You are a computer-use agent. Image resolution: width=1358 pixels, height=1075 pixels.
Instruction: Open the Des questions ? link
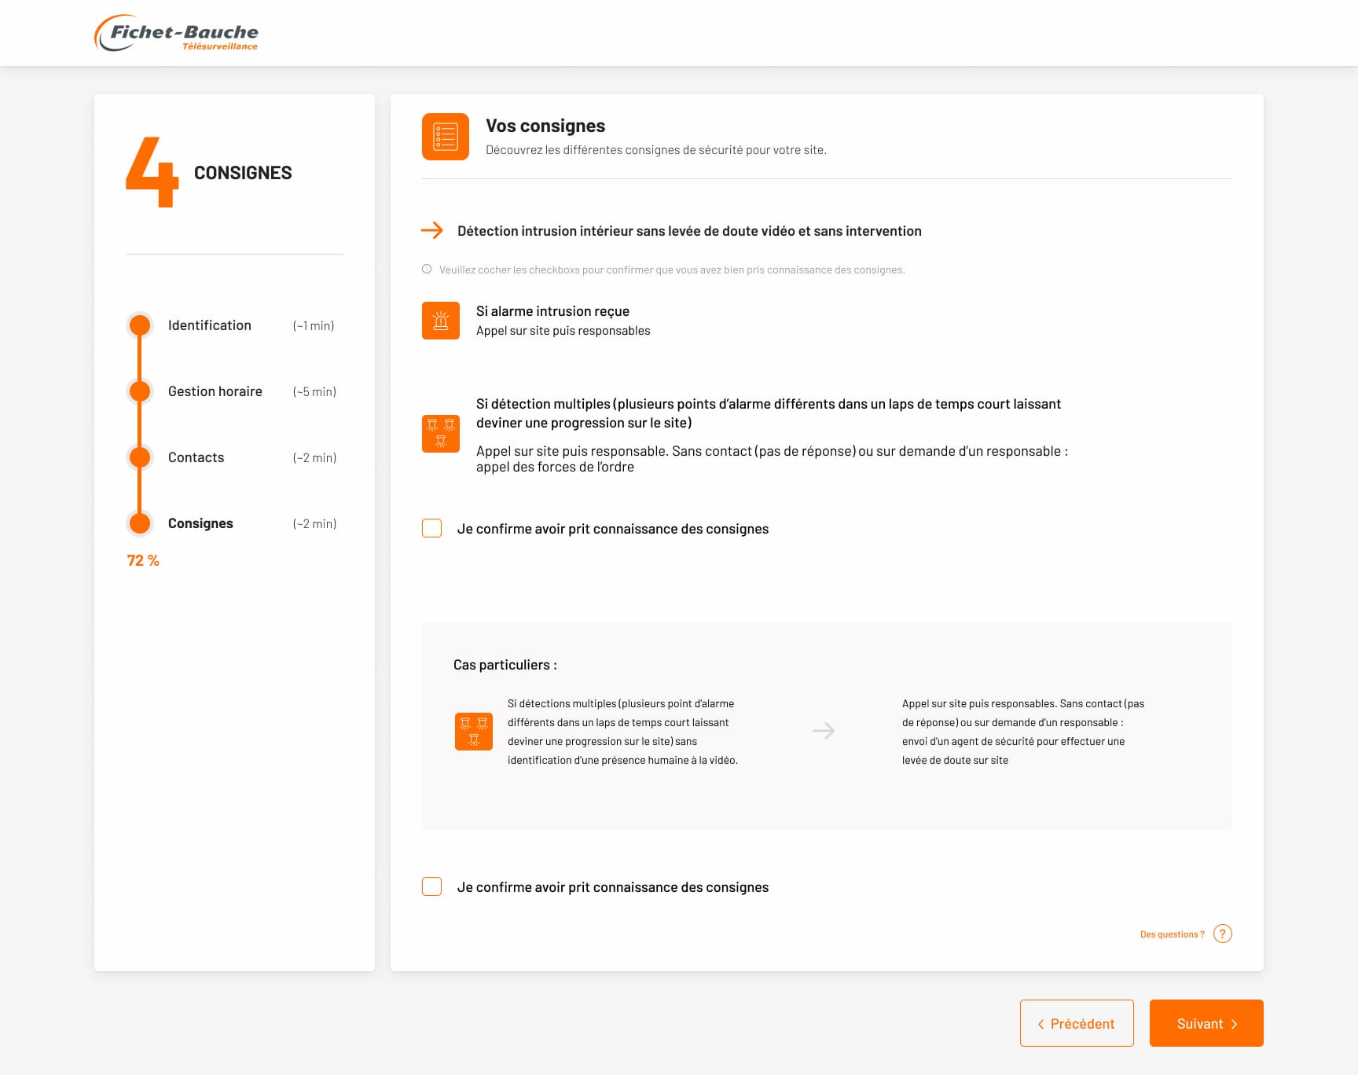click(x=1172, y=934)
